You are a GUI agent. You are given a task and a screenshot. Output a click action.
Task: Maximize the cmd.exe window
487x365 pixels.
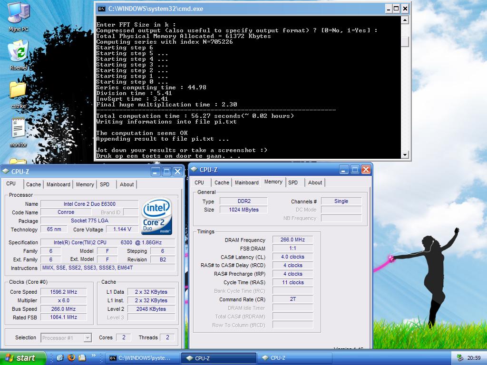[396, 9]
